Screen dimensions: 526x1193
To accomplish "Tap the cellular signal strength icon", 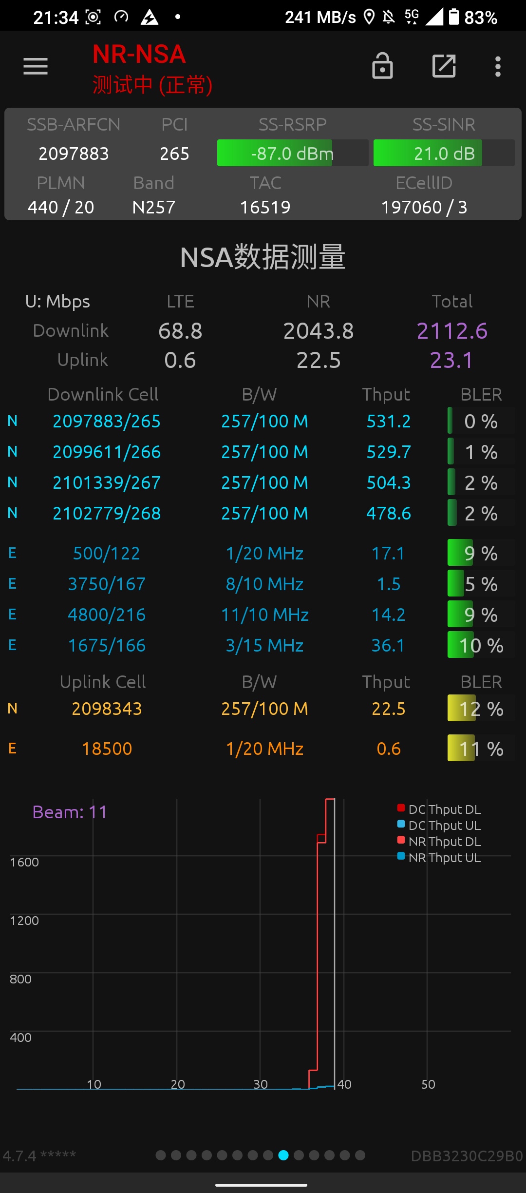I will tap(434, 17).
